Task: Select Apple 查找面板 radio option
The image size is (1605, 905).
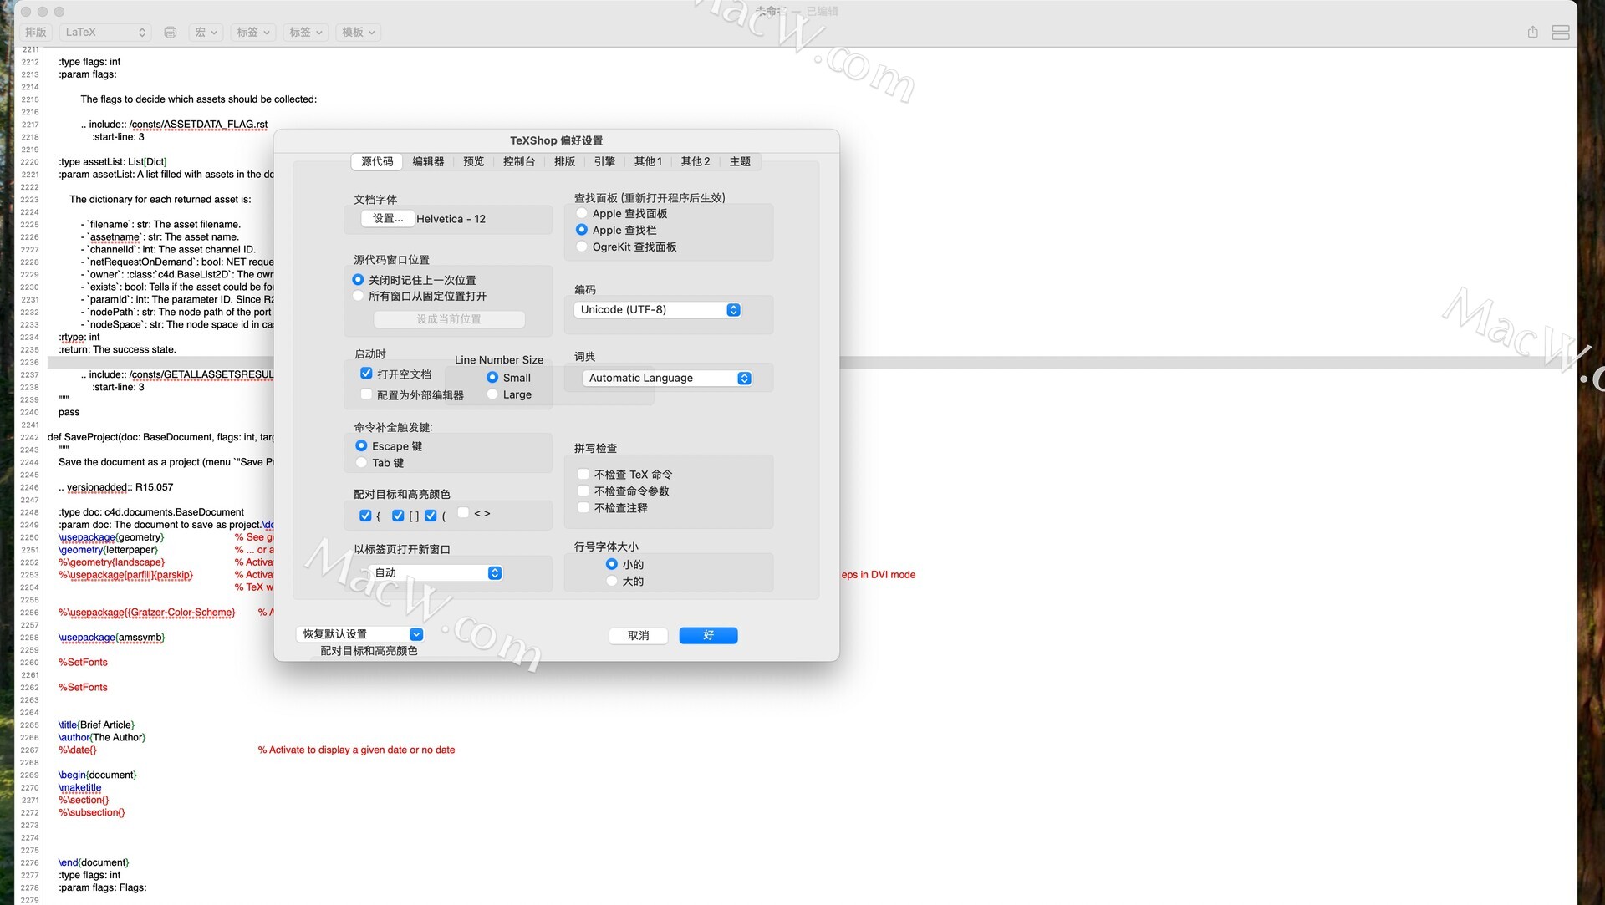Action: pyautogui.click(x=582, y=214)
